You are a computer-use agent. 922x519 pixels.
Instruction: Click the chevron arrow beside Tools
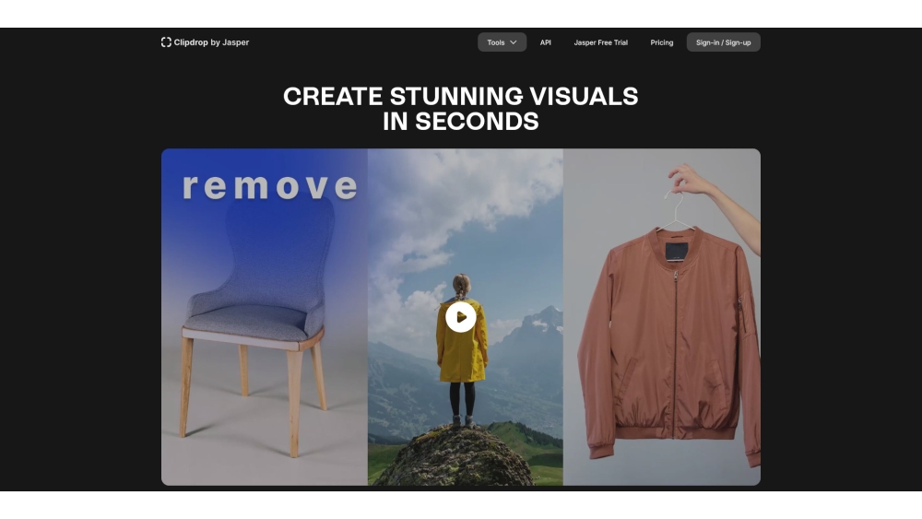[514, 42]
